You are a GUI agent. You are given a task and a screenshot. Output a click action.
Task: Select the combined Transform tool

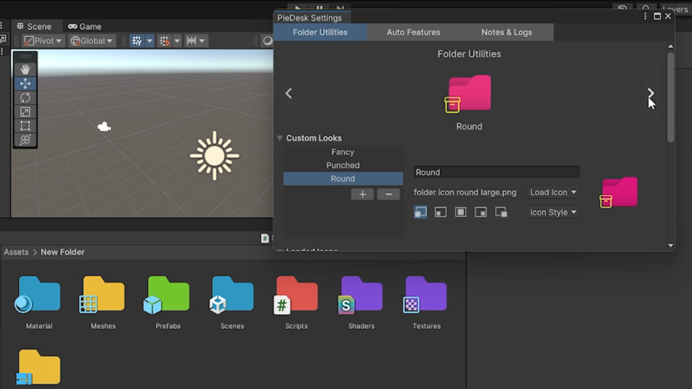click(x=25, y=140)
